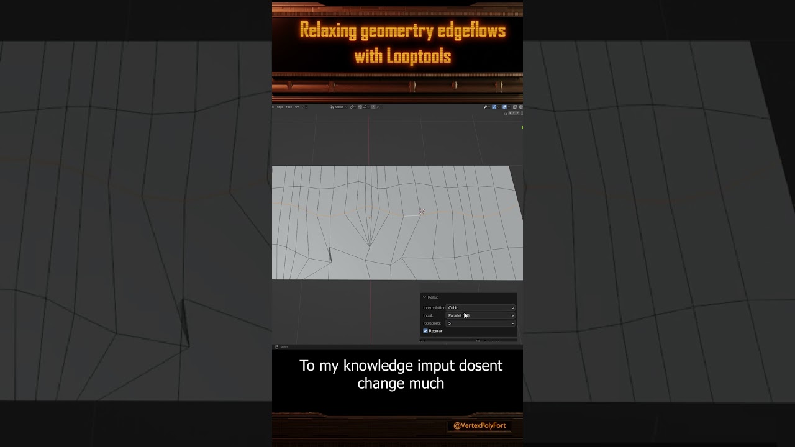Toggle X-ray display icon
795x447 pixels.
point(515,107)
